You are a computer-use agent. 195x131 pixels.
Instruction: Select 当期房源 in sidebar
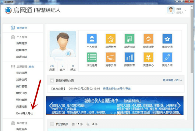[22, 43]
